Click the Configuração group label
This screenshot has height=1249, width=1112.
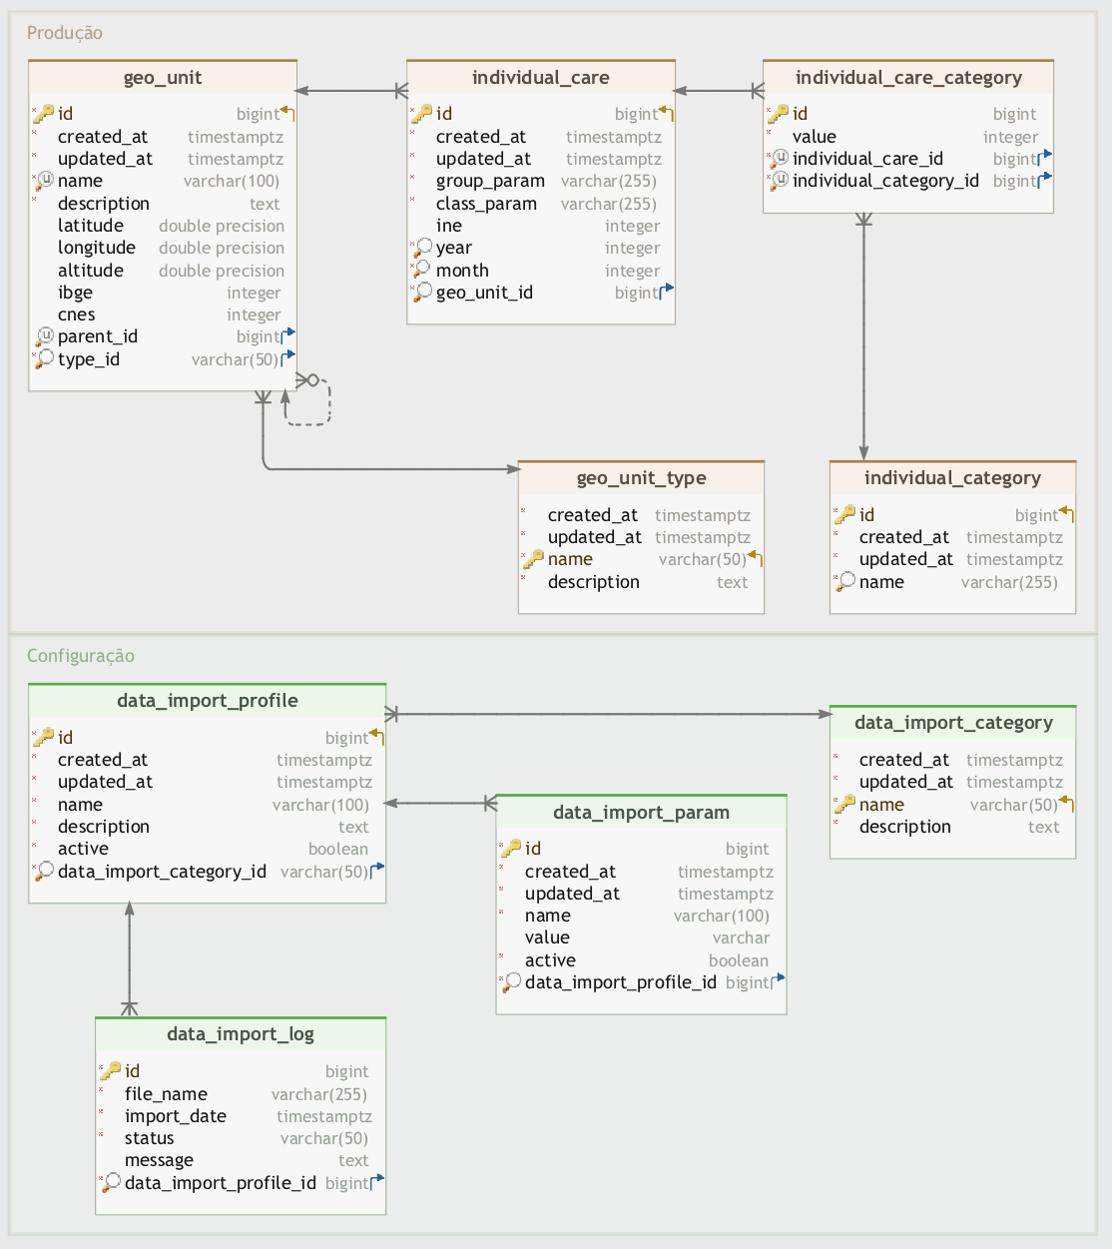coord(81,656)
